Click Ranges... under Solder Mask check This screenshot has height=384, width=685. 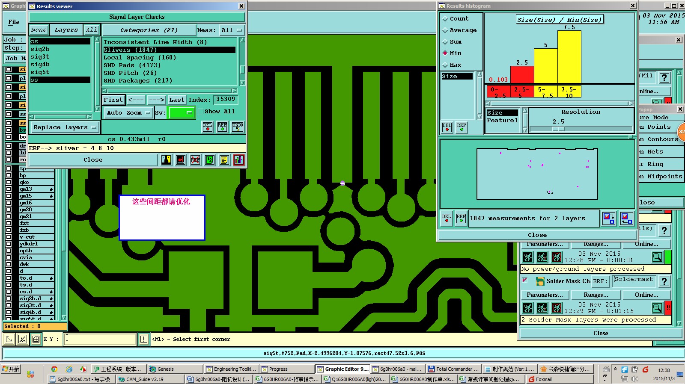pyautogui.click(x=596, y=295)
